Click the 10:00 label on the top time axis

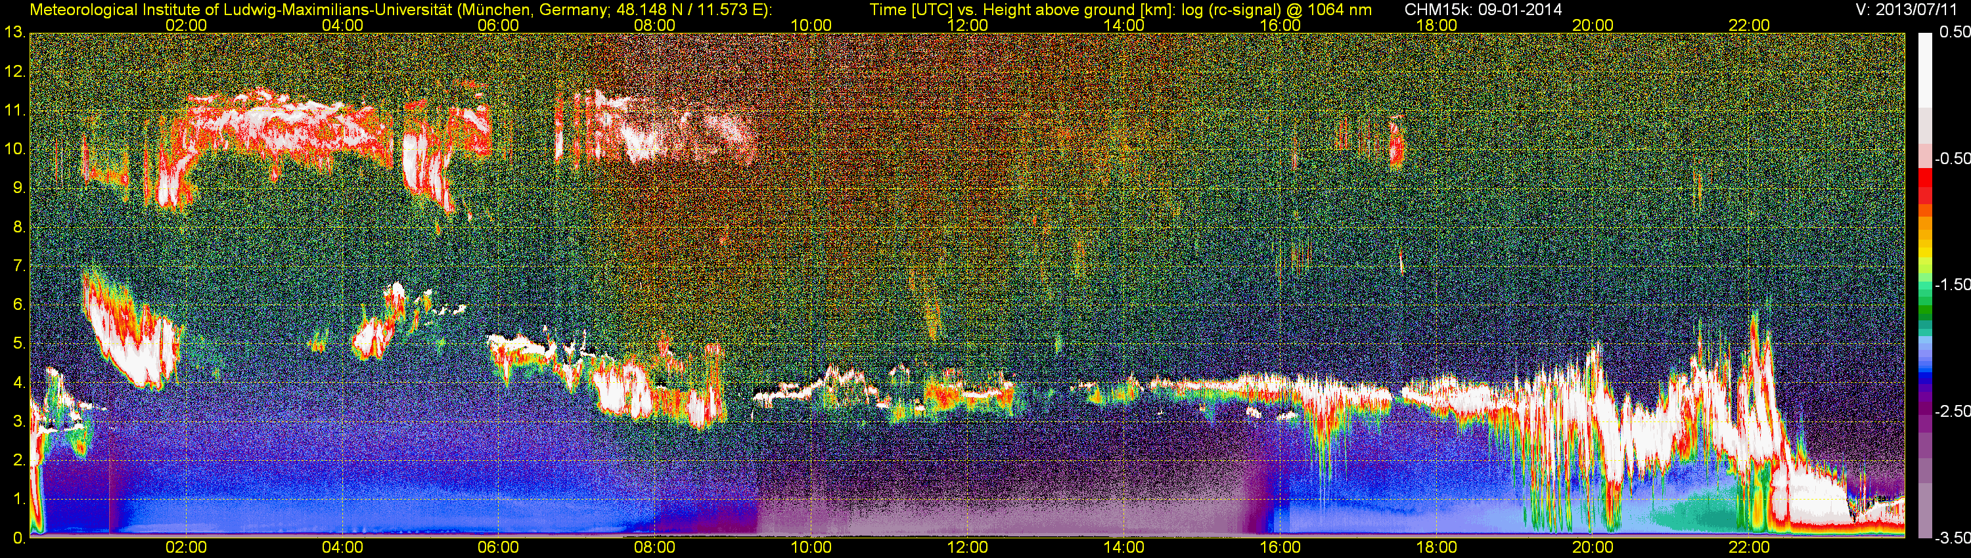(x=811, y=25)
